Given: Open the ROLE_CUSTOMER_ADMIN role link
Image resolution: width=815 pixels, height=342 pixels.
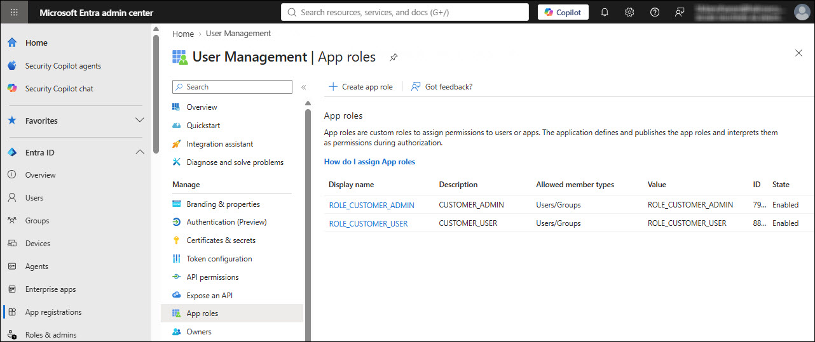Looking at the screenshot, I should tap(372, 206).
